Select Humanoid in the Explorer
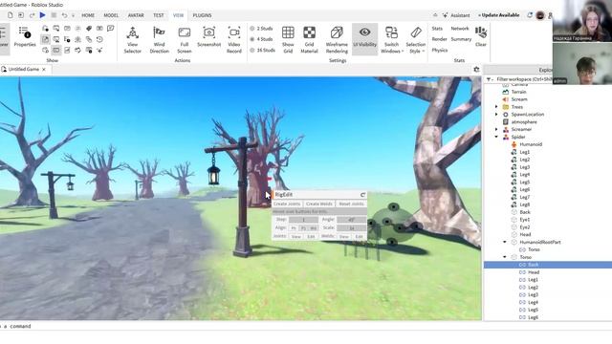The height and width of the screenshot is (344, 612). coord(531,144)
